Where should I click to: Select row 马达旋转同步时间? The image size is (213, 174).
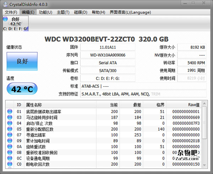click(104, 117)
